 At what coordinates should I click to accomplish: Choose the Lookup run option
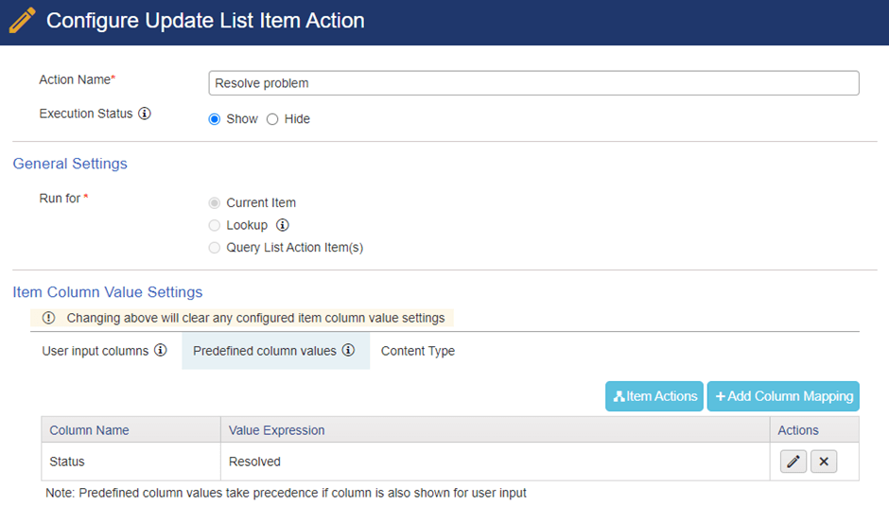click(215, 225)
